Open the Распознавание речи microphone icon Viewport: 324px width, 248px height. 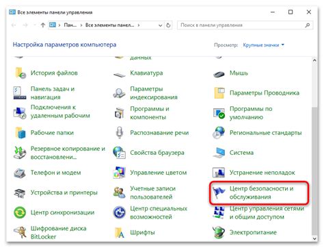tap(120, 133)
